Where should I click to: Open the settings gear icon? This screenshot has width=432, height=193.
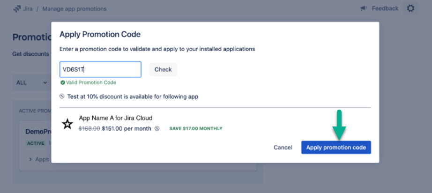[410, 8]
